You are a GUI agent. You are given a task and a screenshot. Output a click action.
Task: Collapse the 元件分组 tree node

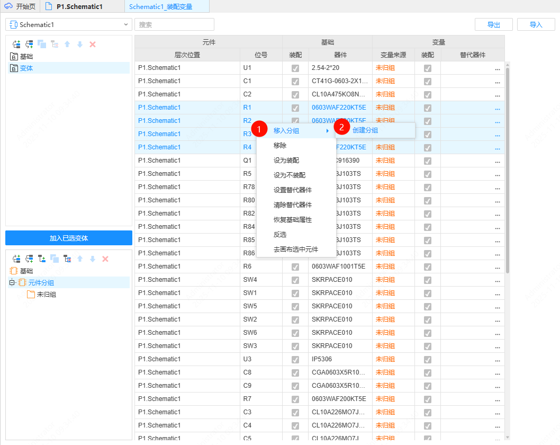coord(12,282)
